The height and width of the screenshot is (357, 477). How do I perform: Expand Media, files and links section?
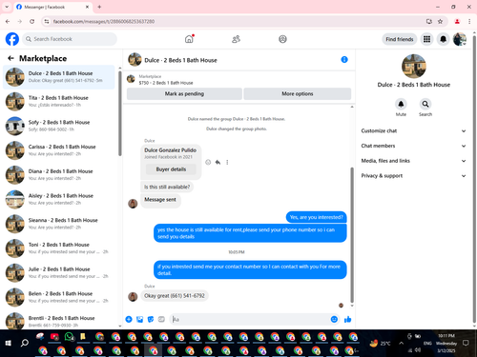click(x=413, y=161)
